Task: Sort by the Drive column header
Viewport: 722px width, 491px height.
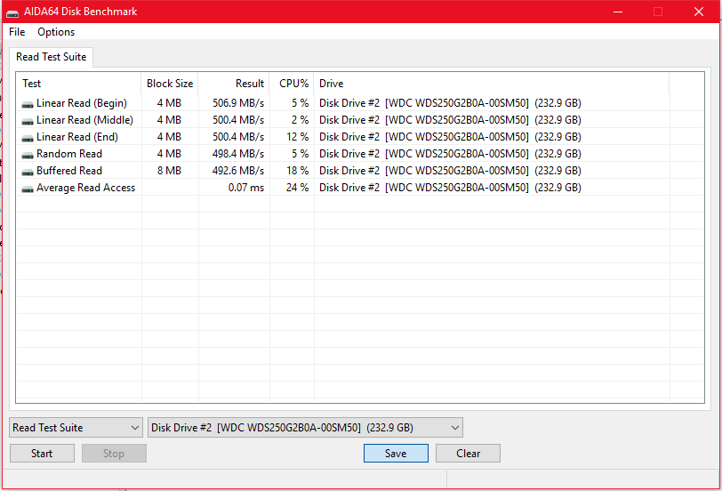Action: tap(492, 84)
